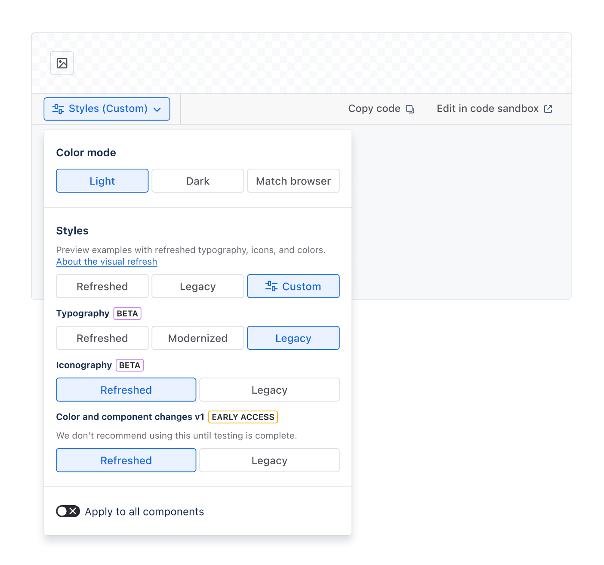
Task: Click the sliders icon inside the Custom option
Action: [x=271, y=286]
